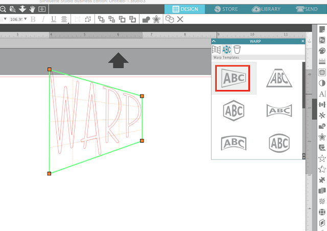The height and width of the screenshot is (231, 327).
Task: Open the Trace panel icon
Action: pyautogui.click(x=322, y=73)
